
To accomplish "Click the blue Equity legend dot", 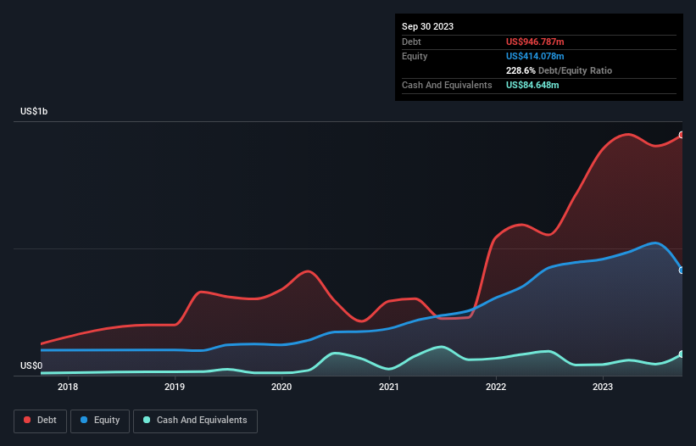I will click(x=84, y=420).
